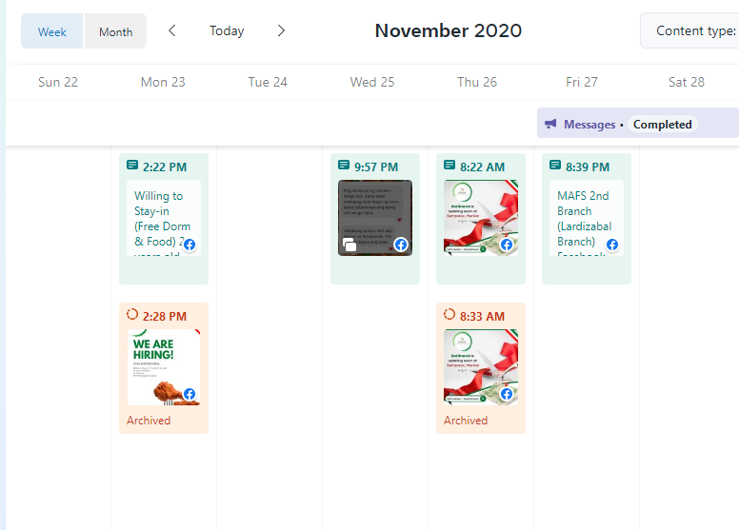Viewport: 739px width, 530px height.
Task: Go to the previous week with left chevron
Action: coord(172,31)
